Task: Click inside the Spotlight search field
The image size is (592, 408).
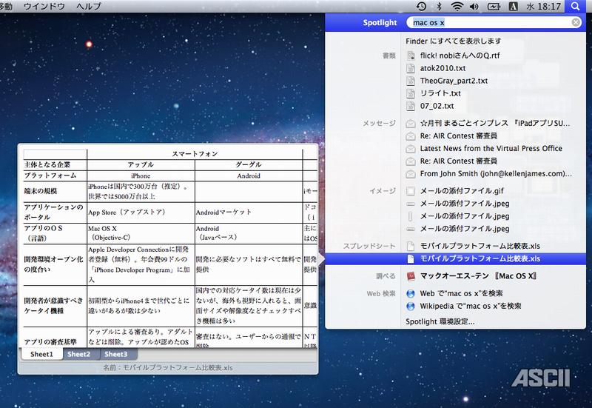Action: pyautogui.click(x=488, y=23)
